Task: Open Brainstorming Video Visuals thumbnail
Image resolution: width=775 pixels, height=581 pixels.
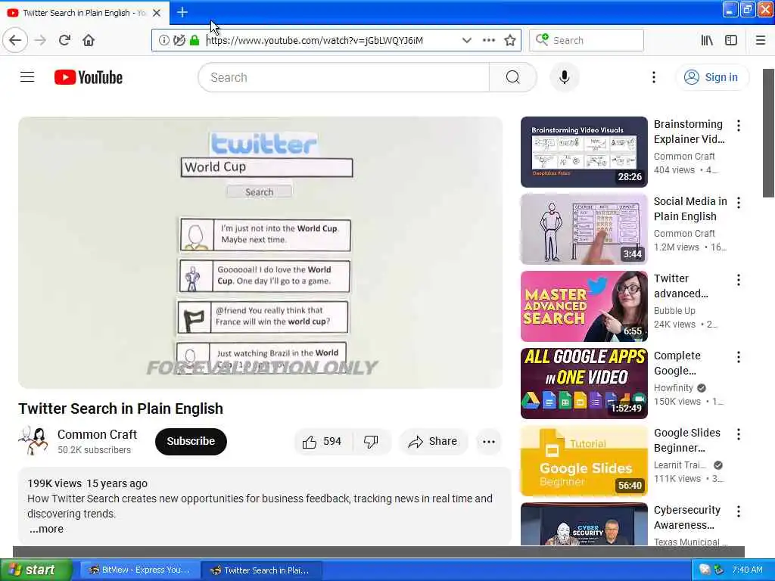Action: pyautogui.click(x=584, y=152)
